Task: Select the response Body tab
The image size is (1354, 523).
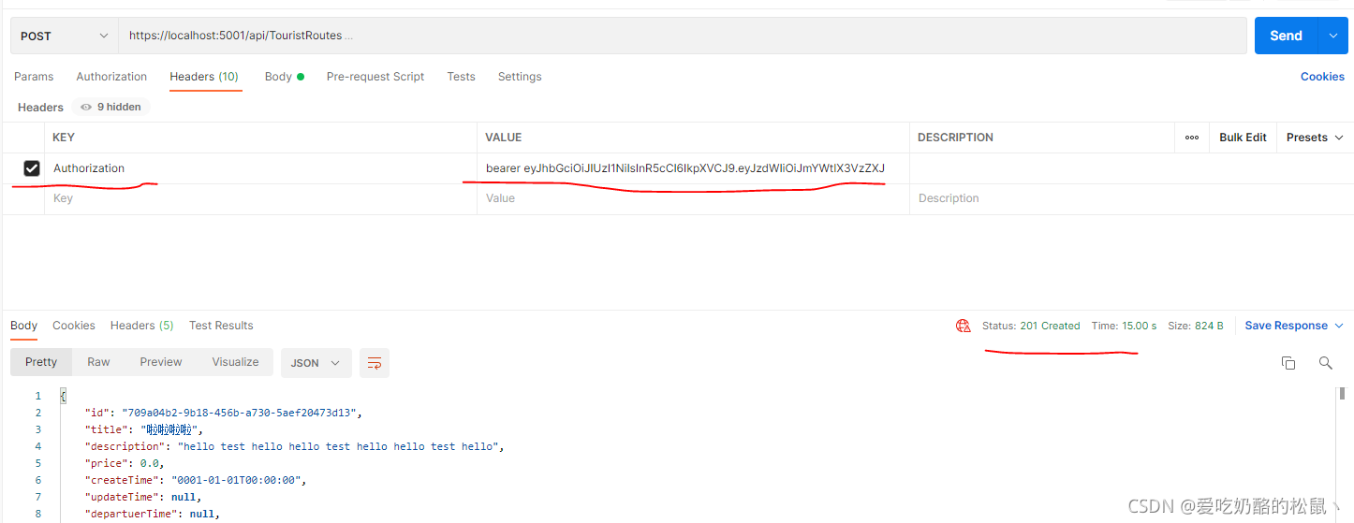Action: pos(24,326)
